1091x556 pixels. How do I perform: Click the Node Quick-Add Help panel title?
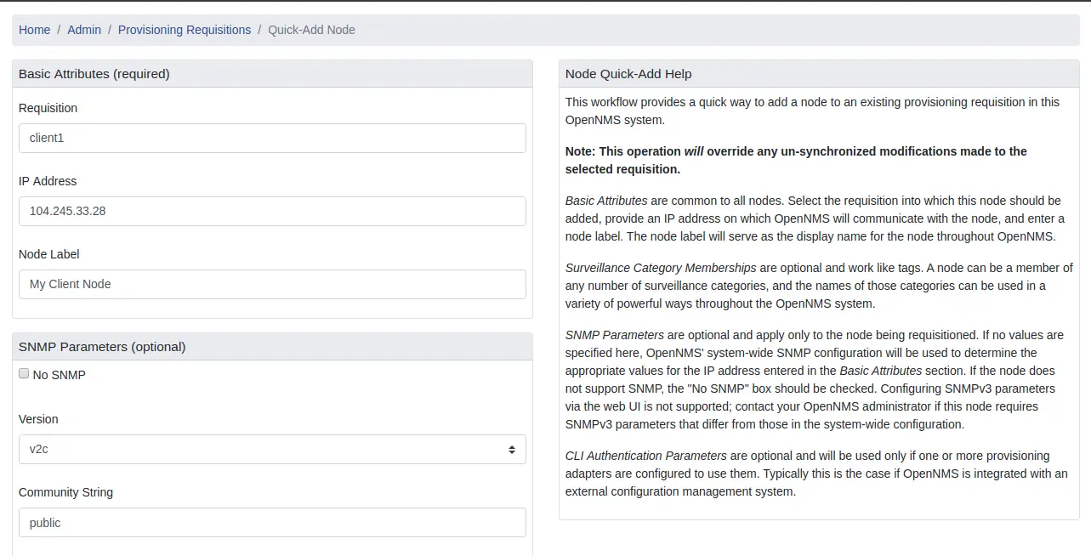pos(628,74)
